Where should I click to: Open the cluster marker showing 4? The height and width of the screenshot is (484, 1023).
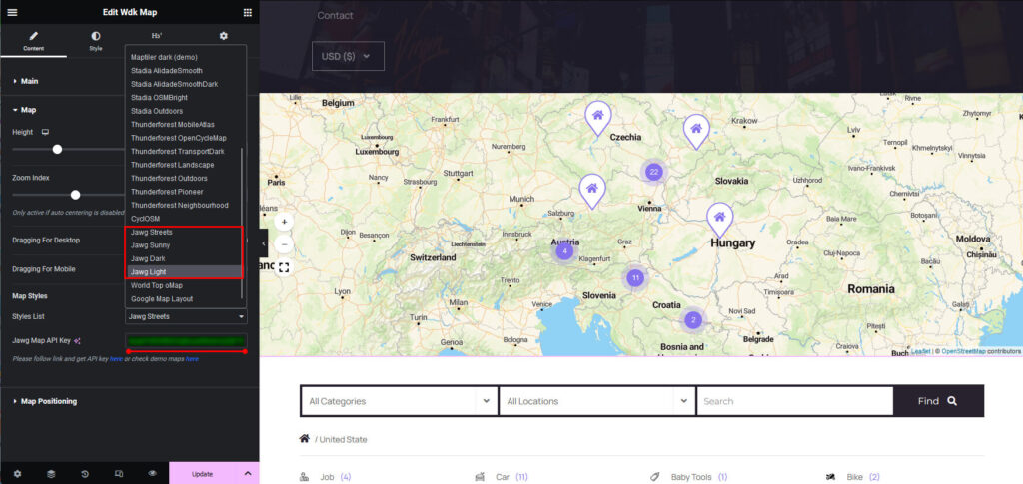(565, 250)
